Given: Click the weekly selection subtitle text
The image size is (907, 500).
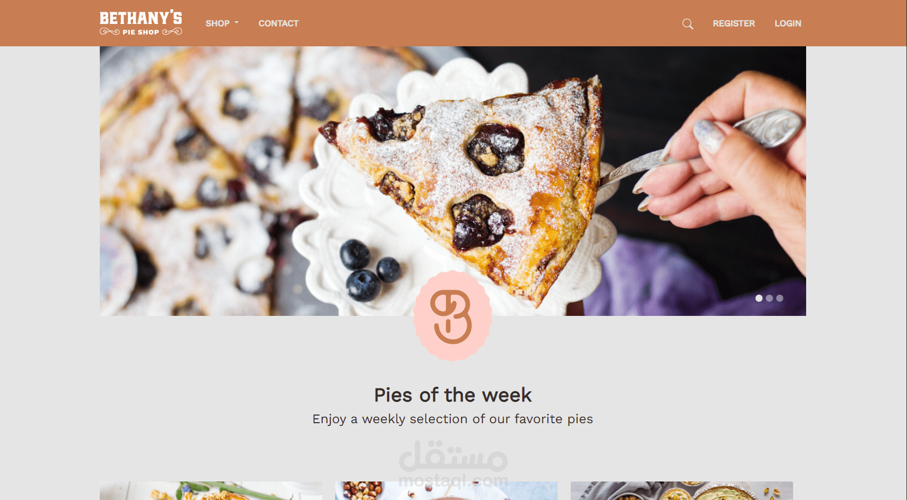Looking at the screenshot, I should point(452,419).
